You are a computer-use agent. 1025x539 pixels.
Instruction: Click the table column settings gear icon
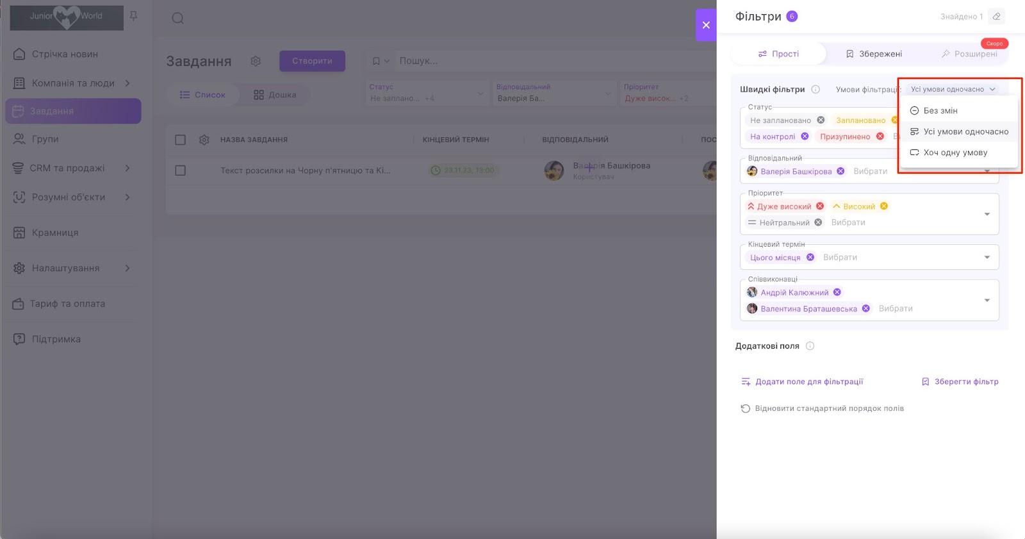(x=204, y=140)
